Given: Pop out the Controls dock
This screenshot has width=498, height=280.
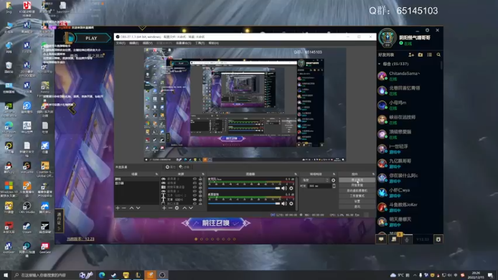Looking at the screenshot, I should pos(373,174).
